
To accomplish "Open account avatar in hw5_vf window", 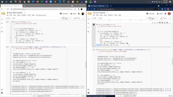I will point(169,14).
